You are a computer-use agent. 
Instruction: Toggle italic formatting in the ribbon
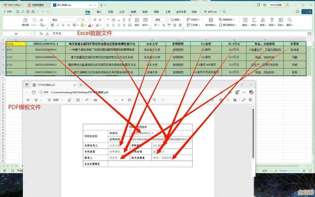point(58,25)
